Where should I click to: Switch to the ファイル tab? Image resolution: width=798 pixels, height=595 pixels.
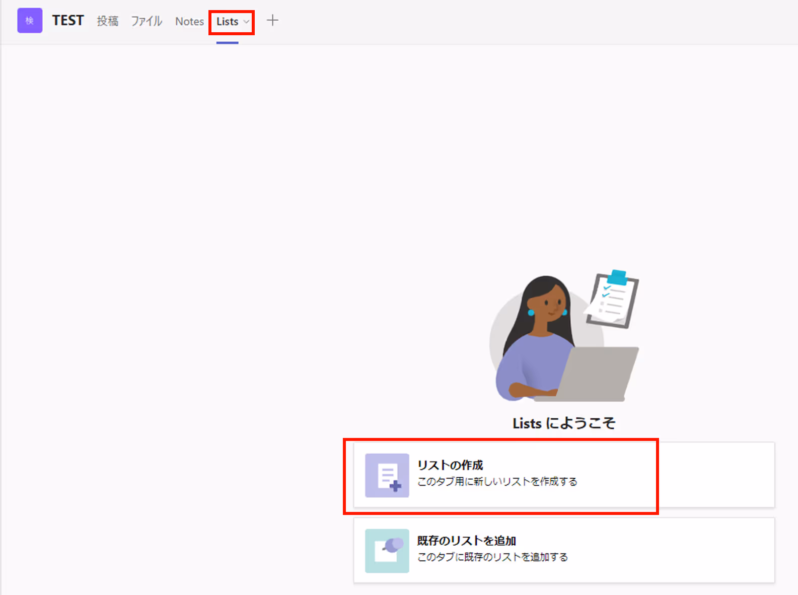click(x=147, y=21)
